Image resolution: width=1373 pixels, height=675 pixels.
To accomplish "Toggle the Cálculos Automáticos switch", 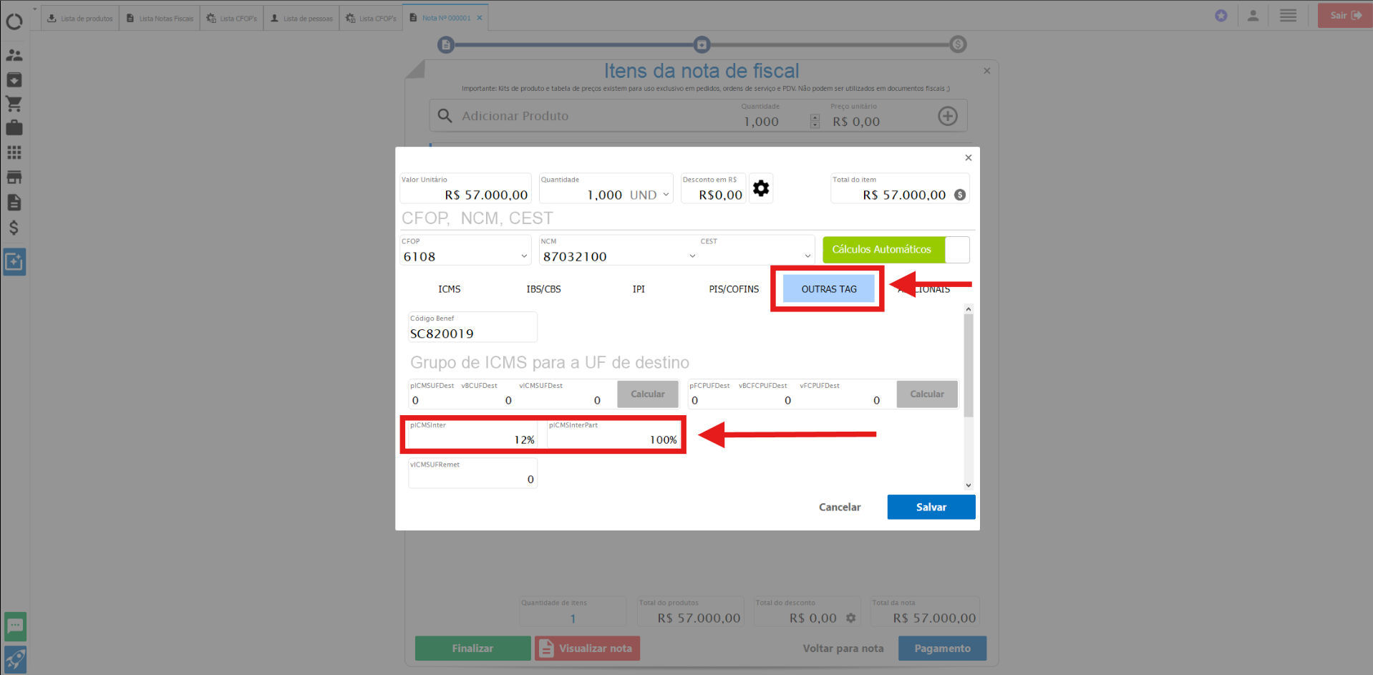I will point(956,250).
